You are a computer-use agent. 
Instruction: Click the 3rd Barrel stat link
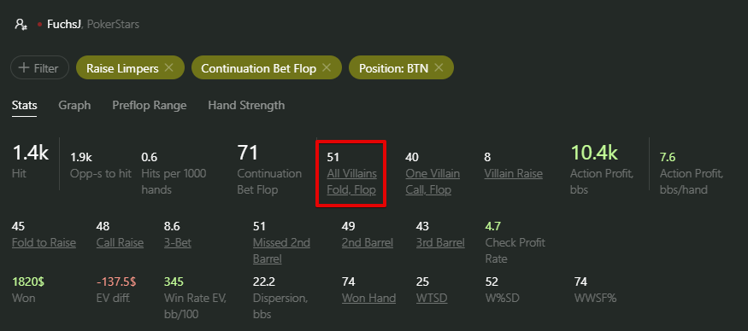coord(440,243)
